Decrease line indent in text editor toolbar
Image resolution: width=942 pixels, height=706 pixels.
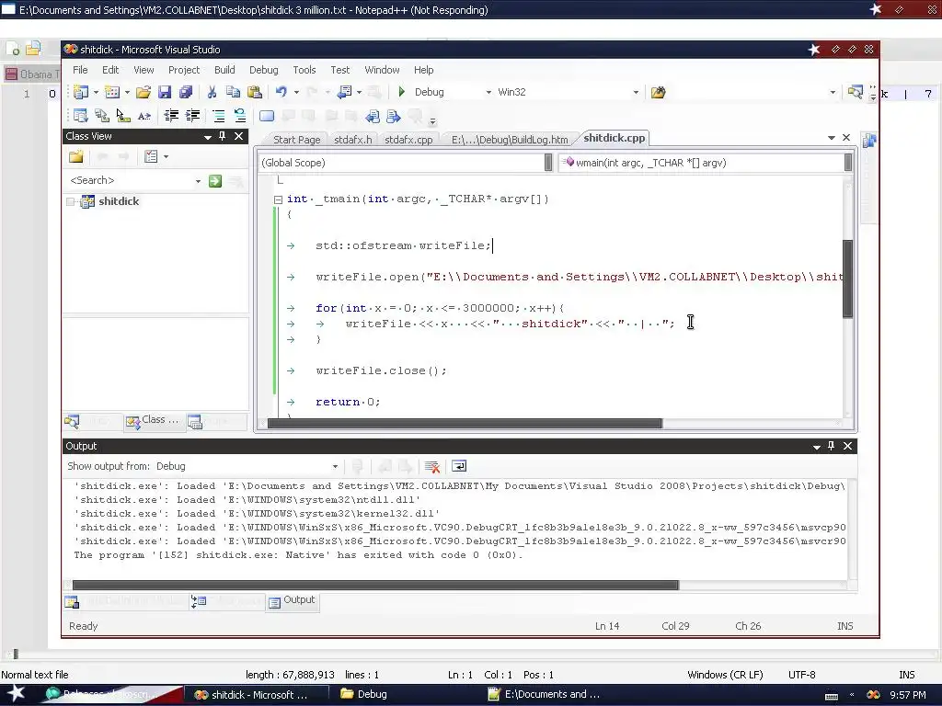(171, 116)
